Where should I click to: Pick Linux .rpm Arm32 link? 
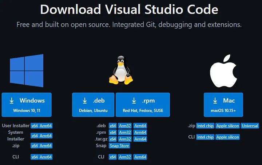pyautogui.click(x=125, y=132)
